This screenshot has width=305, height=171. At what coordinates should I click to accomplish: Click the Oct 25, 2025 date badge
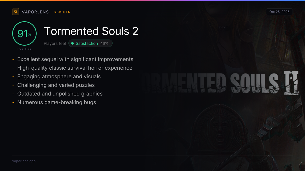[x=279, y=12]
